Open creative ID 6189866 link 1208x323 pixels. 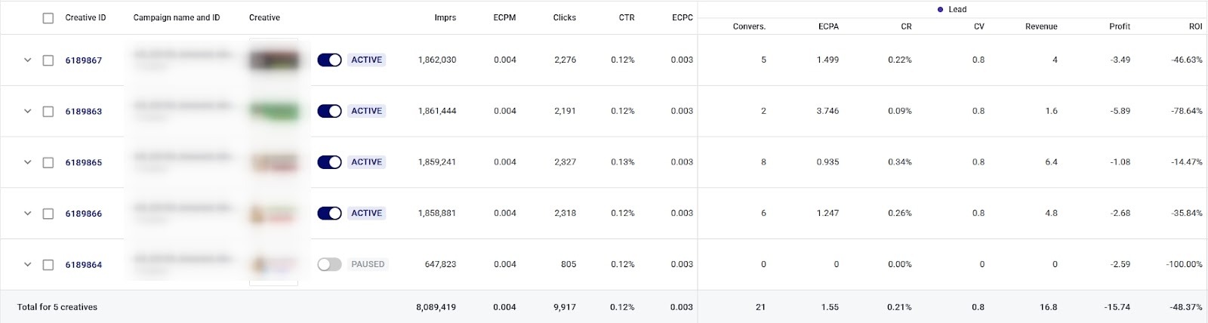click(83, 214)
